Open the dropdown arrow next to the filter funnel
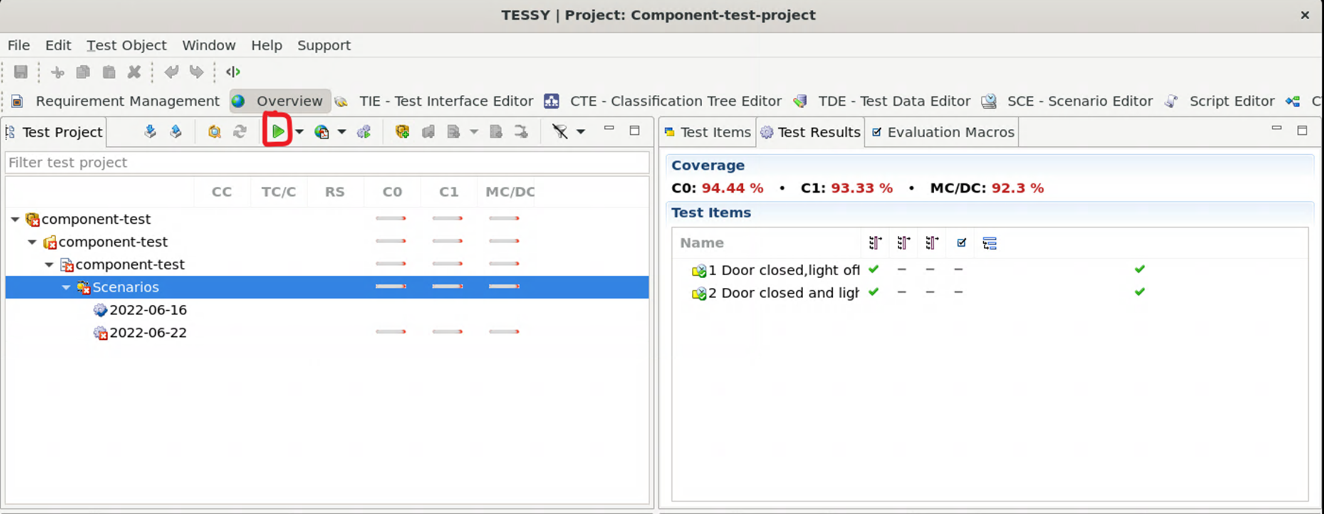 (x=581, y=131)
